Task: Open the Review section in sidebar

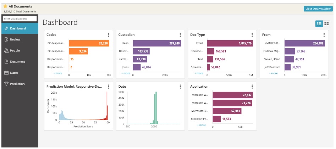Action: [x=15, y=39]
